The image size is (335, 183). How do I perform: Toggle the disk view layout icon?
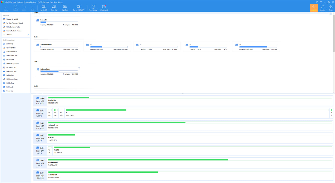[x=331, y=14]
